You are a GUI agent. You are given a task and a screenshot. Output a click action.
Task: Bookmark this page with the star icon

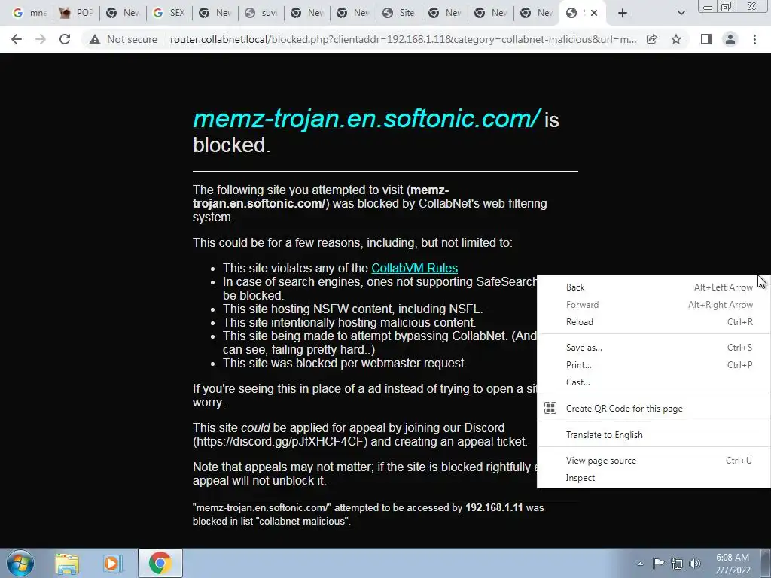click(676, 39)
